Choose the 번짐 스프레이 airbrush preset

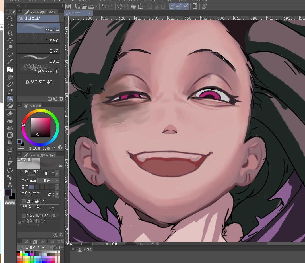point(38,69)
